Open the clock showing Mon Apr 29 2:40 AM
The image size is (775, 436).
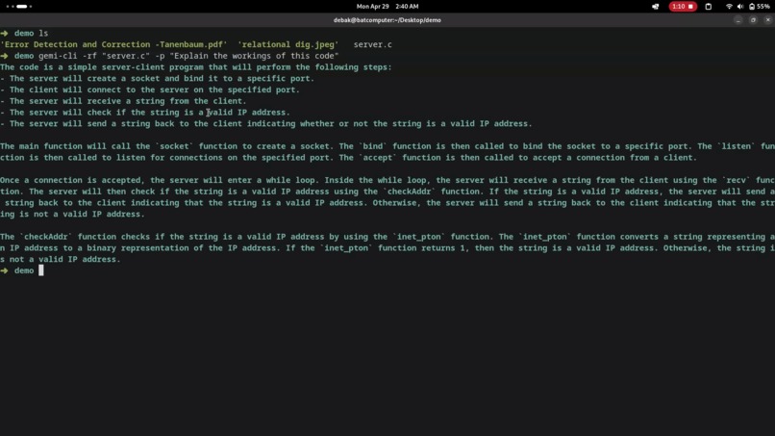pyautogui.click(x=387, y=7)
